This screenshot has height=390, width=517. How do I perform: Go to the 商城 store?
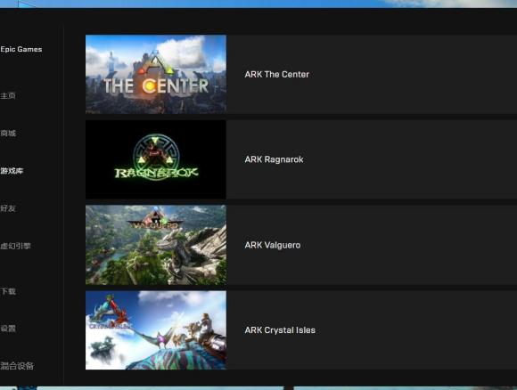pyautogui.click(x=8, y=134)
